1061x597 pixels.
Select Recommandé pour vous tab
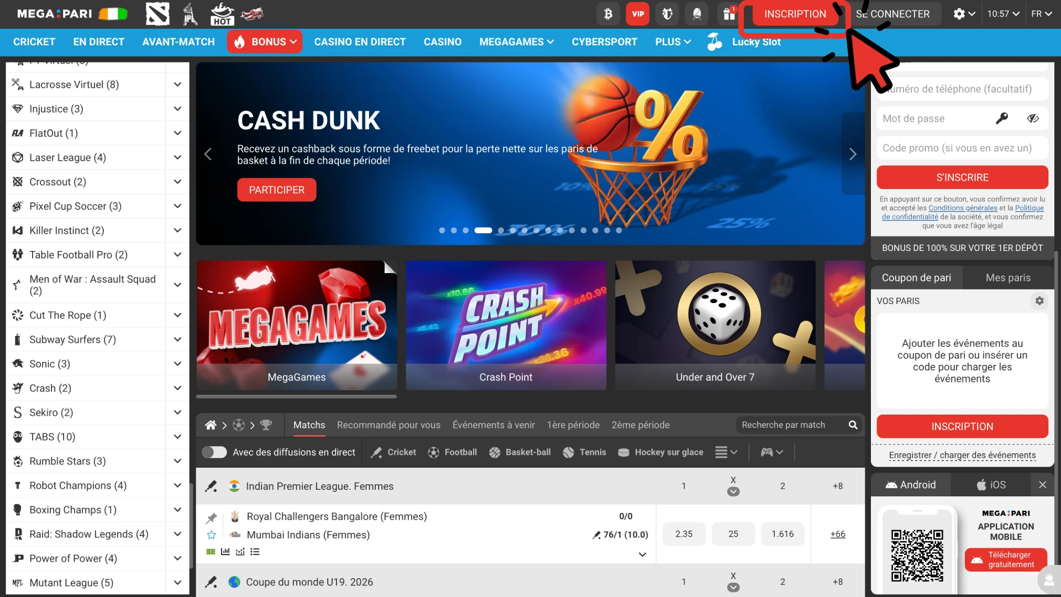tap(388, 425)
